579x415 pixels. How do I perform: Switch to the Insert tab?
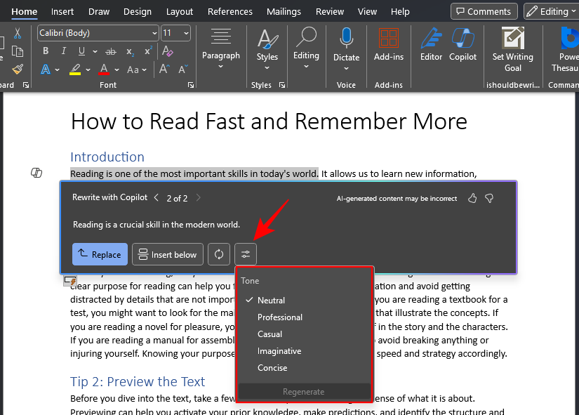click(x=62, y=11)
